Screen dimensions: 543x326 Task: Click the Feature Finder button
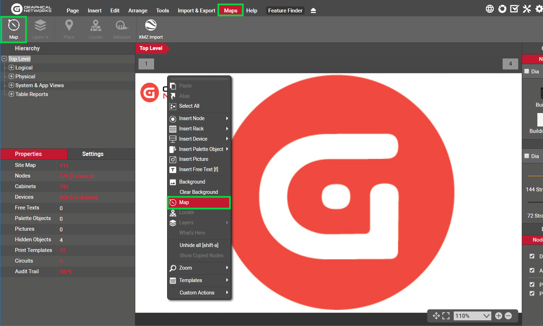tap(285, 11)
